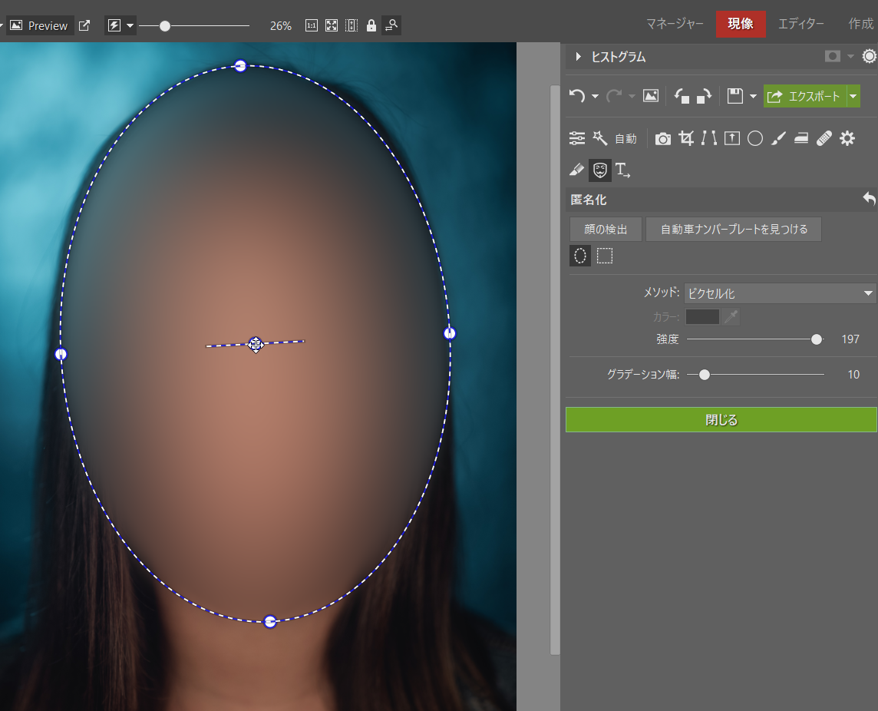The image size is (878, 711).
Task: Click 自動車ナンバープレートを見つける button
Action: [x=734, y=229]
